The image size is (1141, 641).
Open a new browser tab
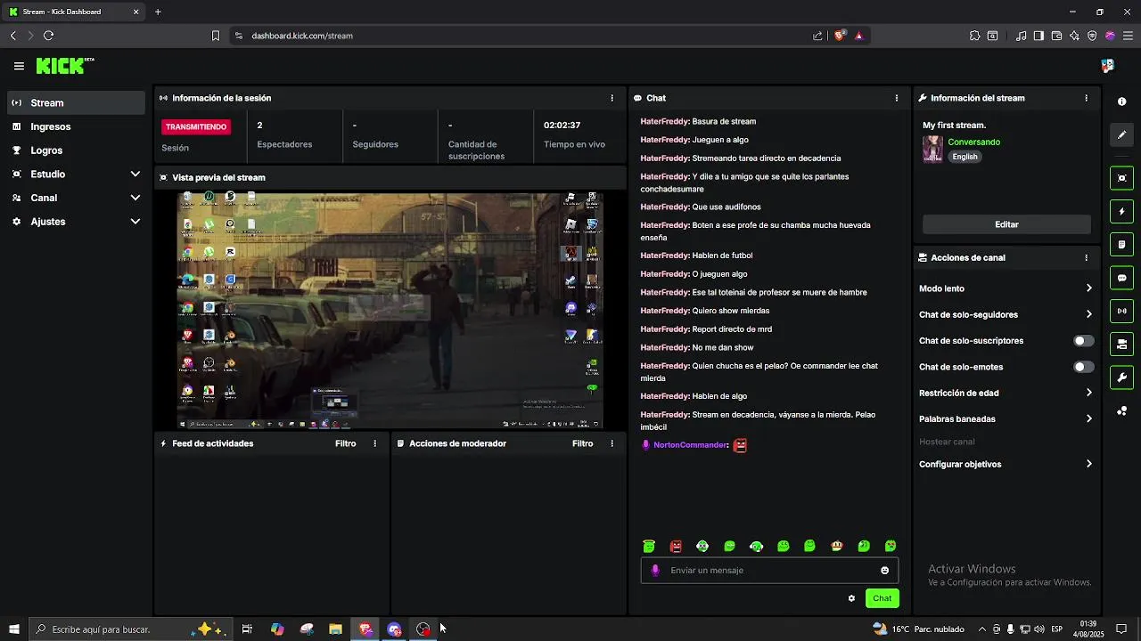(x=158, y=12)
